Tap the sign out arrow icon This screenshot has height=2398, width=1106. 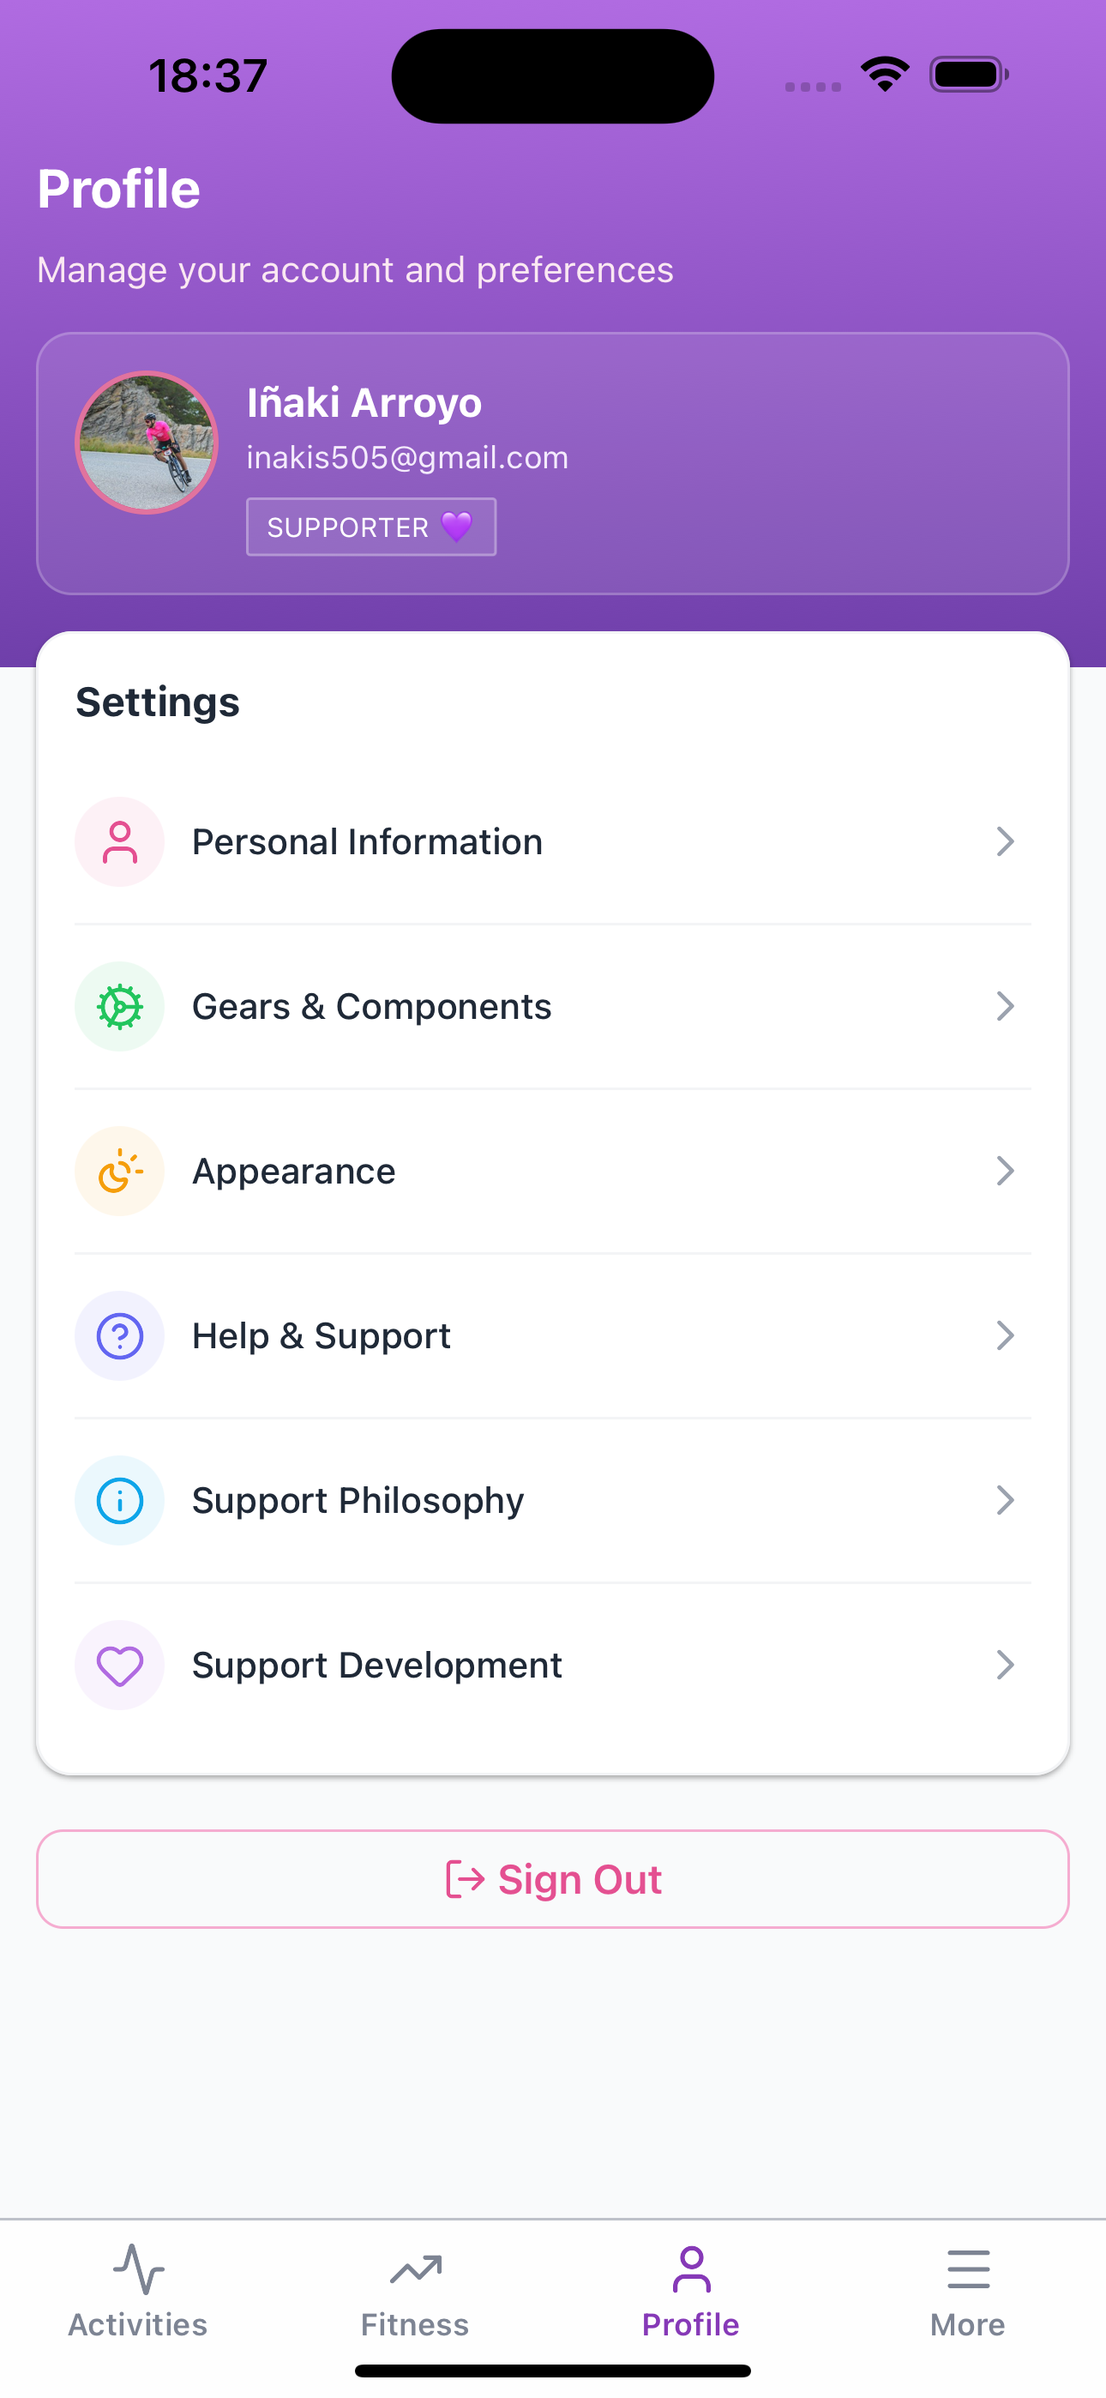tap(465, 1878)
